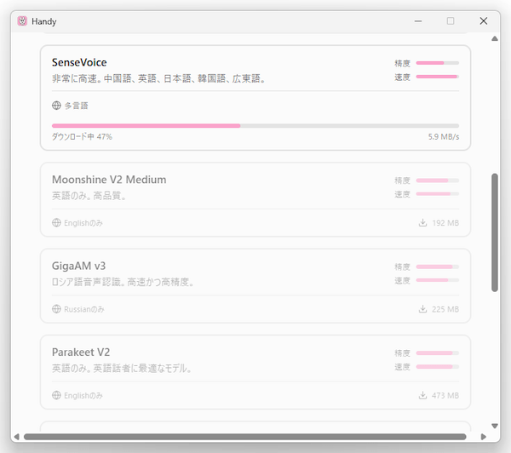
Task: Click the download icon next to 192 MB
Action: tap(422, 223)
